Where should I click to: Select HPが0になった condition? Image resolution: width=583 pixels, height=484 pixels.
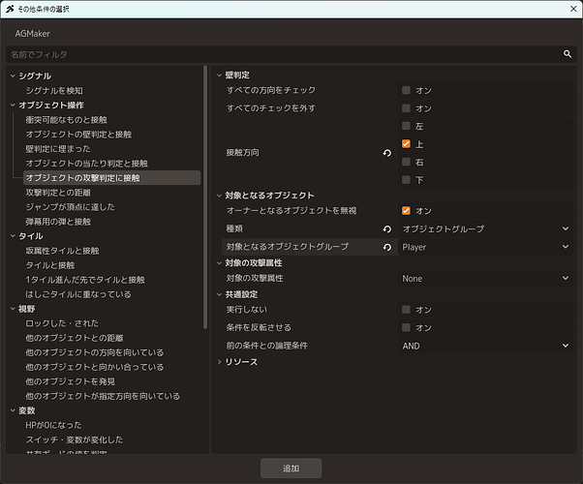coord(53,425)
